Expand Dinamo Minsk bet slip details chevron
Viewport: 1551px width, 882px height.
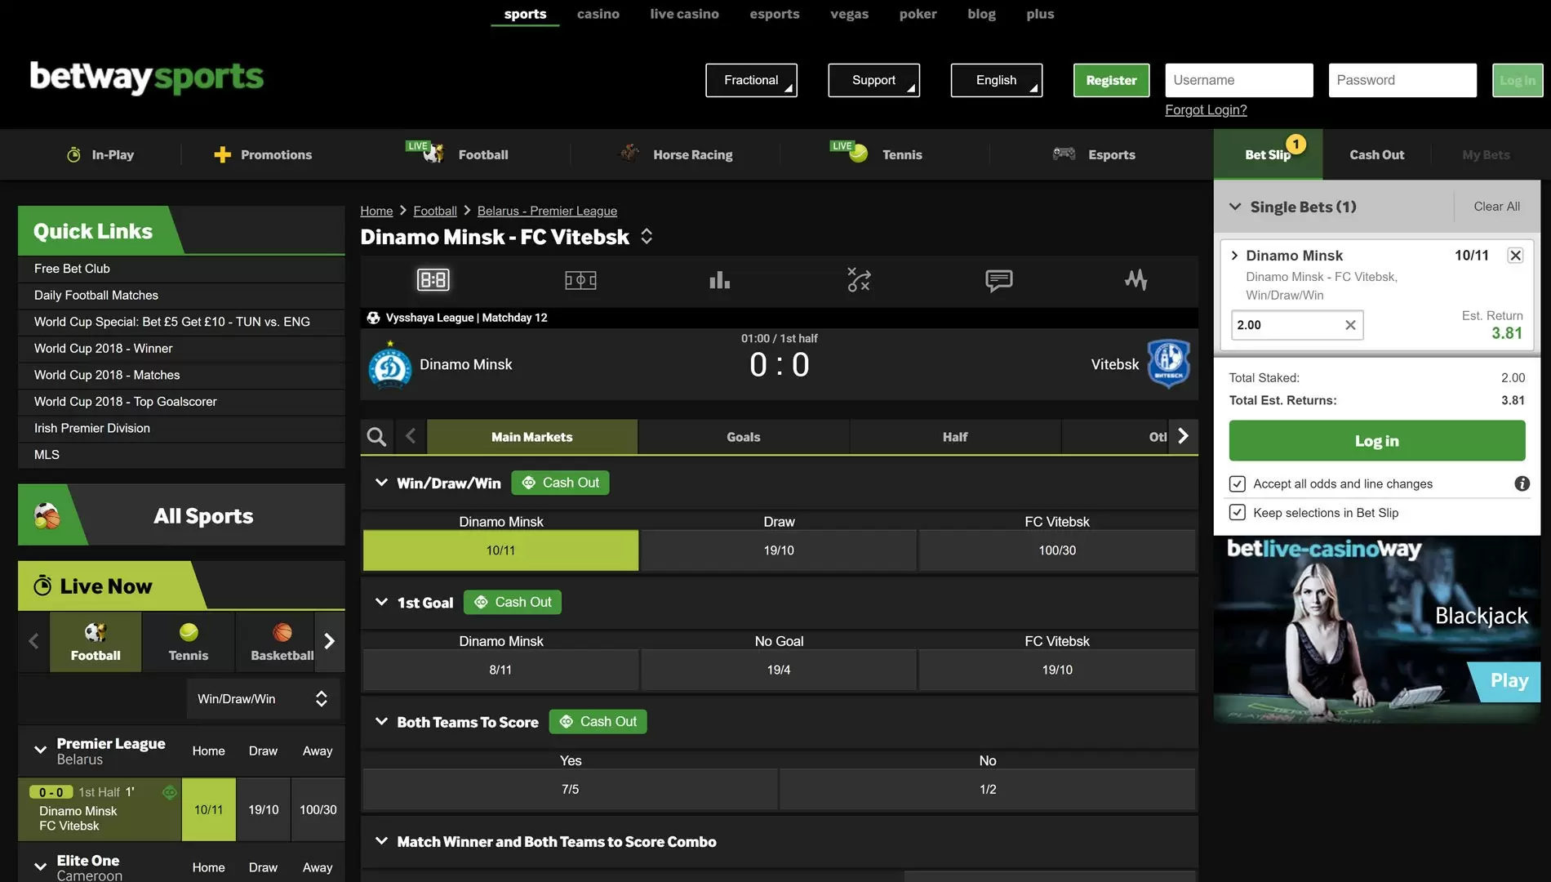click(x=1234, y=256)
